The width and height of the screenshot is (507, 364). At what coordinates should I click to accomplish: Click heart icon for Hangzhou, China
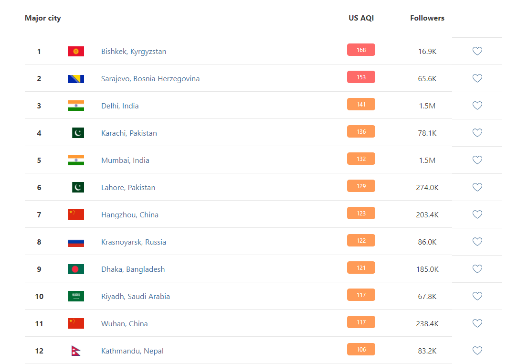[x=477, y=214]
